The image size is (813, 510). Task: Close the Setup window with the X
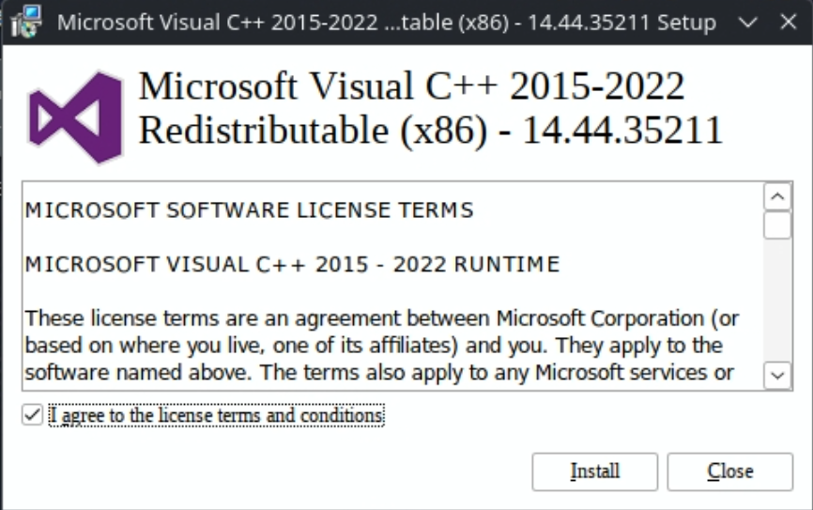789,23
